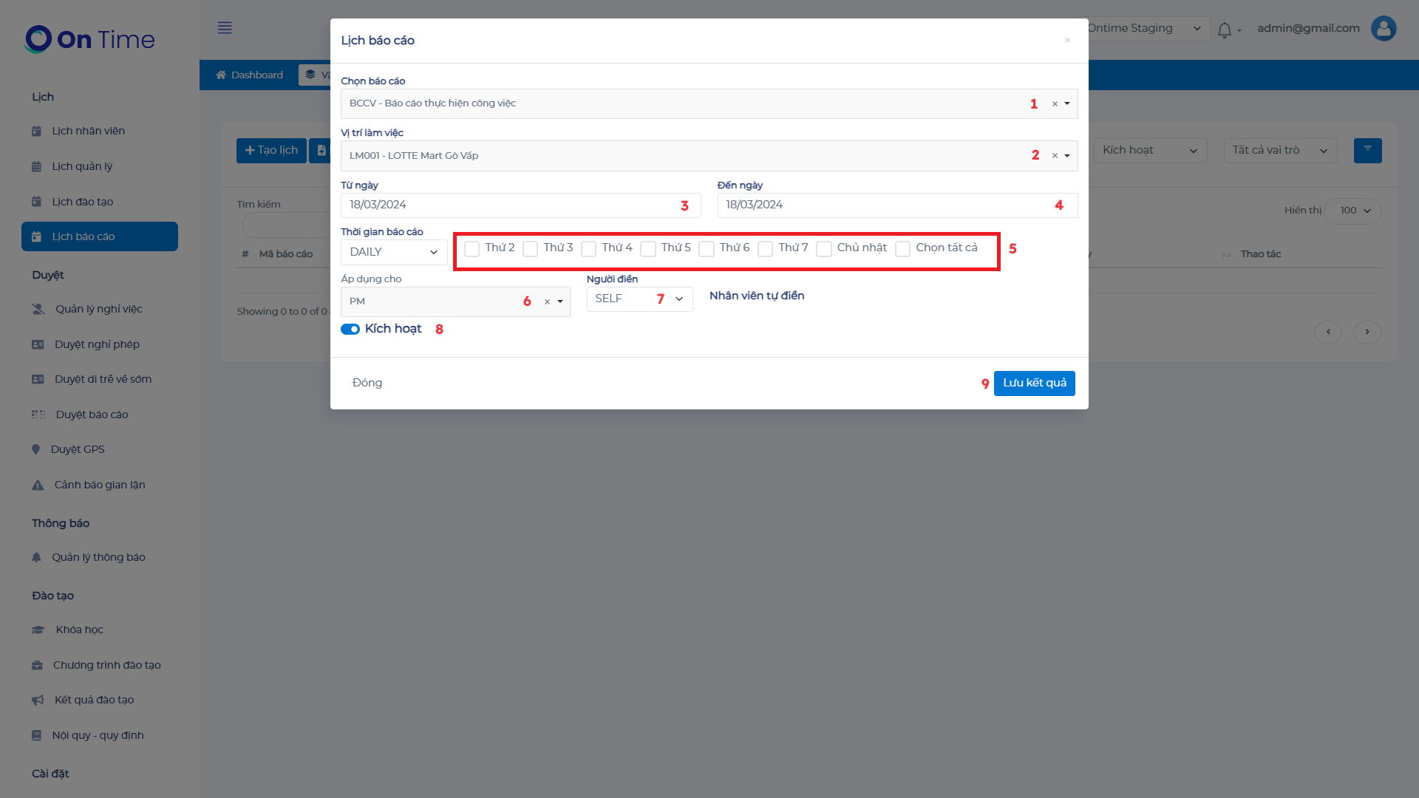Open the notification bell icon
The height and width of the screenshot is (798, 1419).
click(x=1225, y=30)
